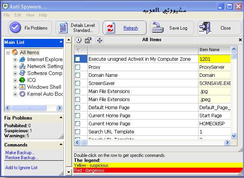Close the All Items panel with X

click(240, 40)
